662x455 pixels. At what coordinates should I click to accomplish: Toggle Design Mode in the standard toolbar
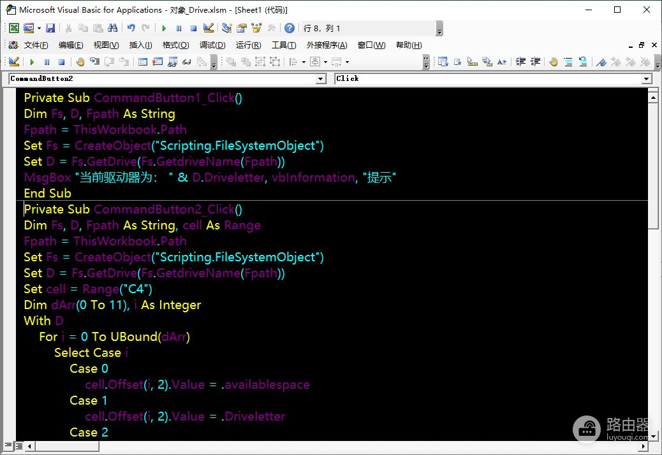click(x=208, y=28)
